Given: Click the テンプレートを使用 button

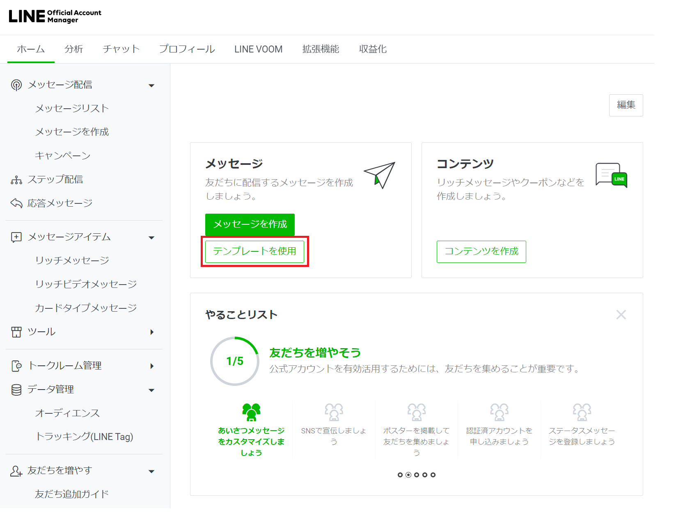Looking at the screenshot, I should [x=255, y=251].
